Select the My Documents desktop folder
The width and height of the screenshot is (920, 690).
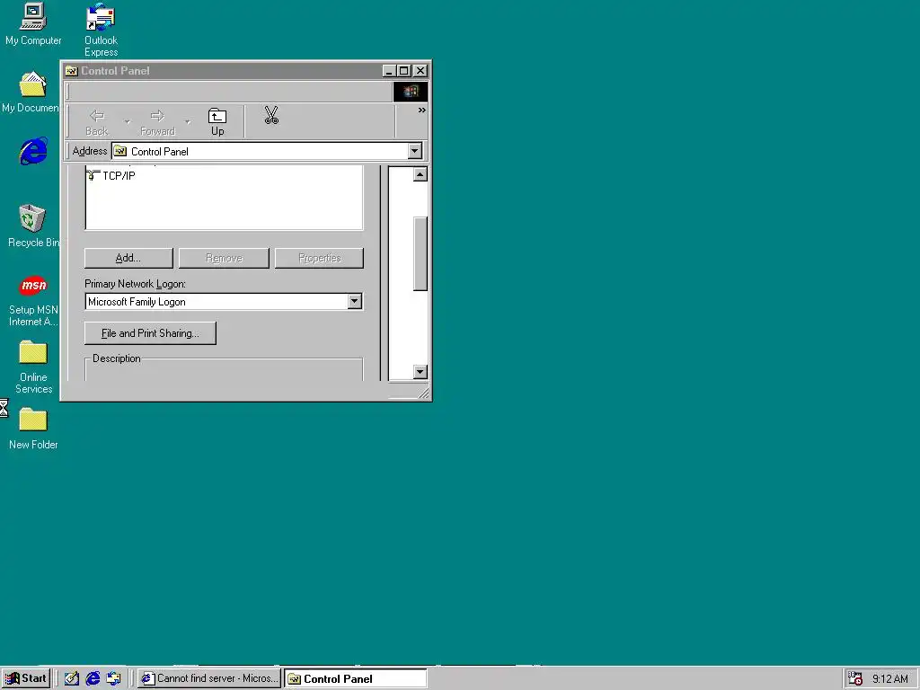pyautogui.click(x=31, y=93)
